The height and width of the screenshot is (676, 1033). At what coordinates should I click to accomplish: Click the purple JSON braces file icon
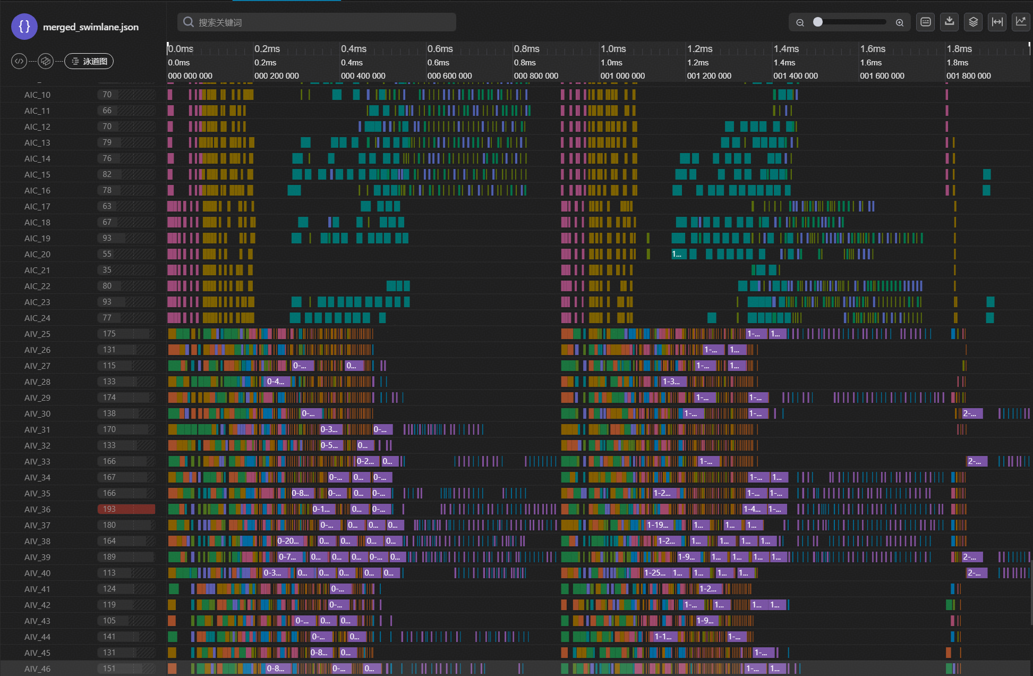(24, 27)
